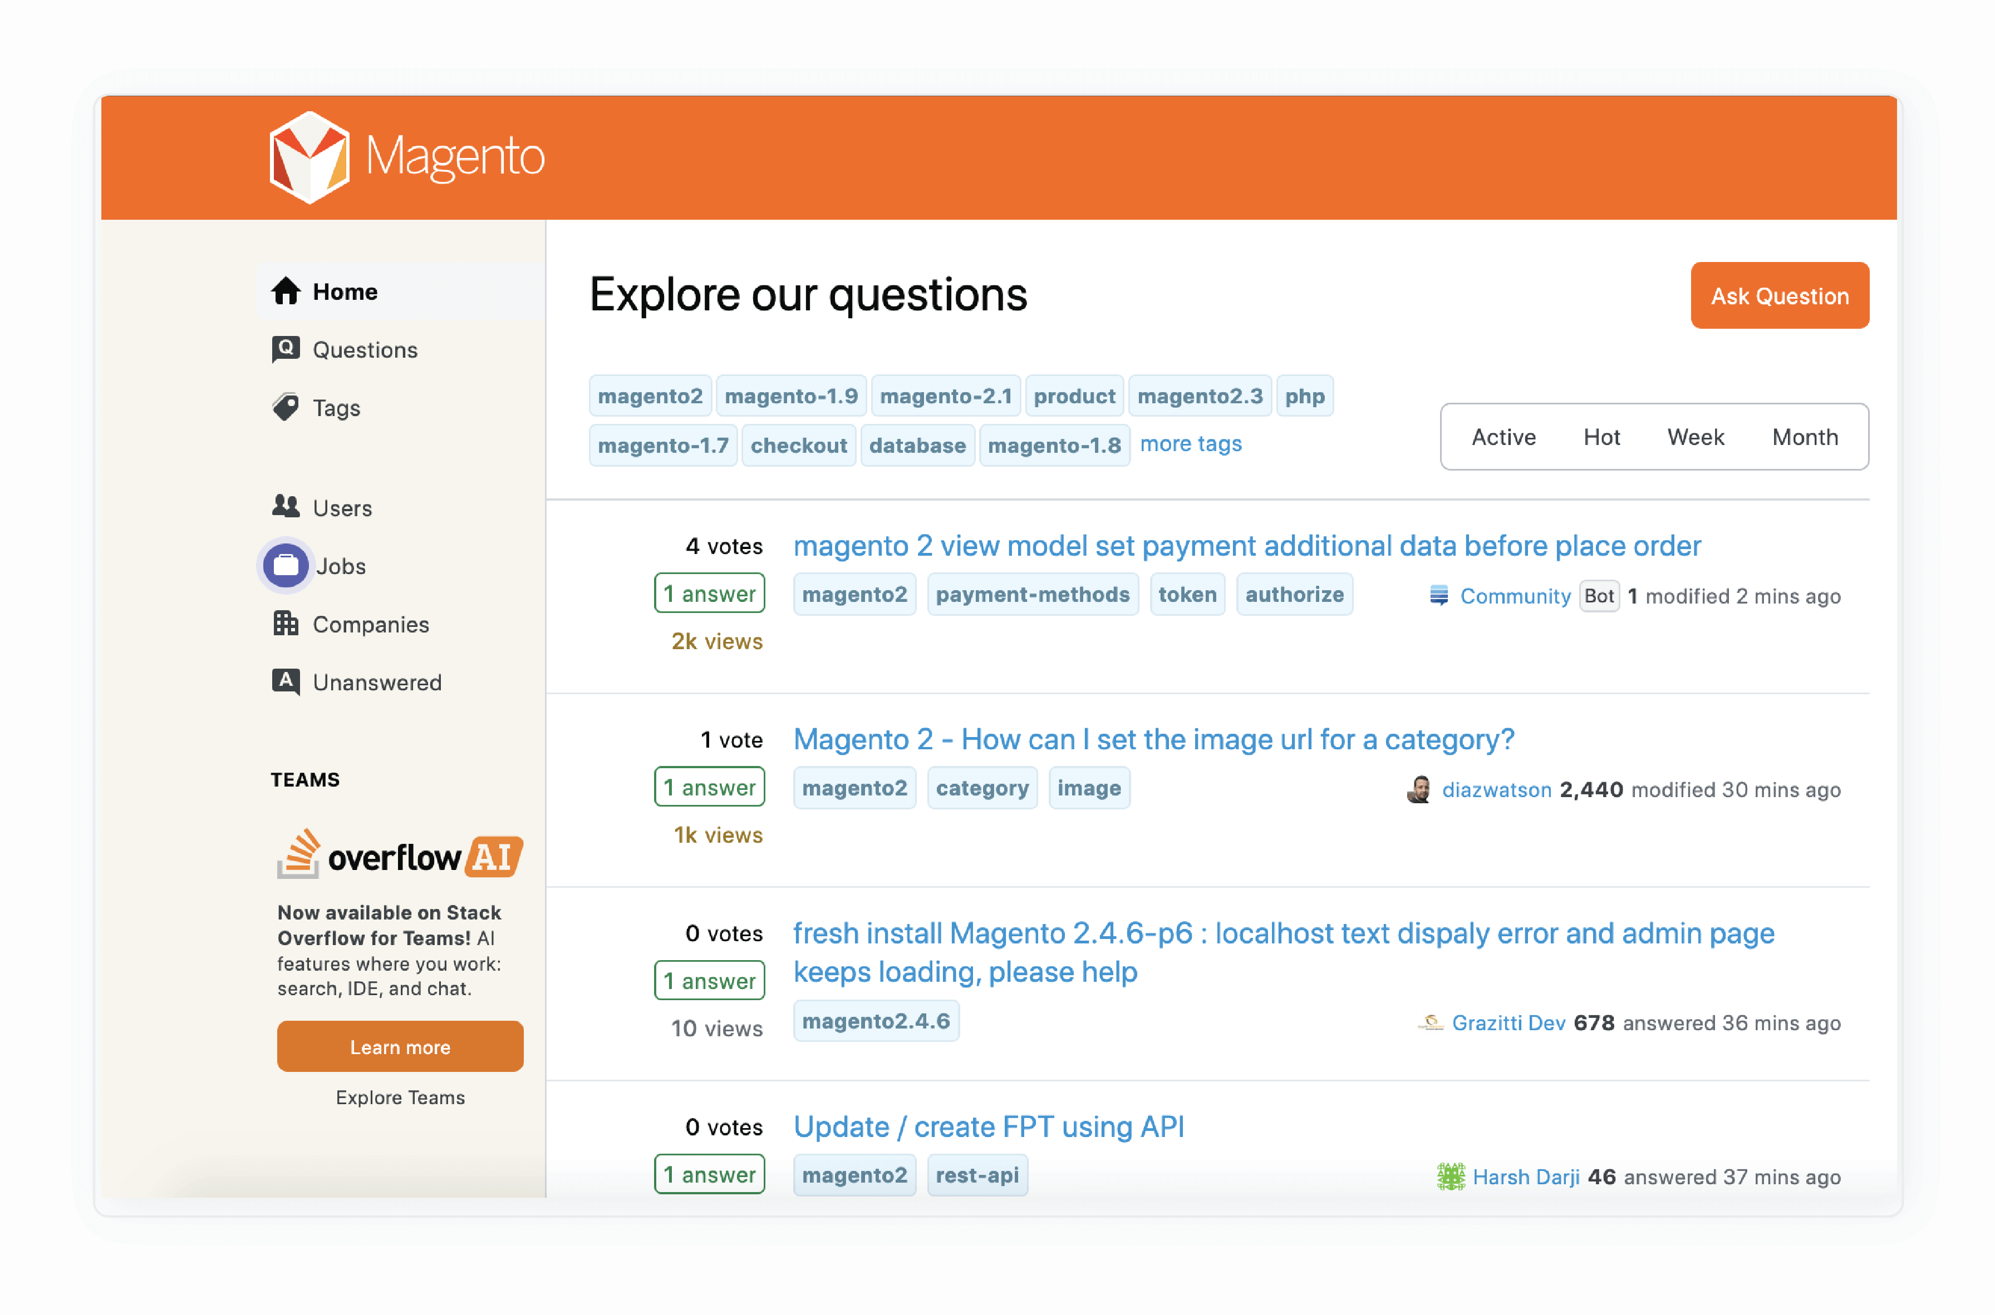Click the Unanswered A icon in sidebar

click(x=286, y=681)
